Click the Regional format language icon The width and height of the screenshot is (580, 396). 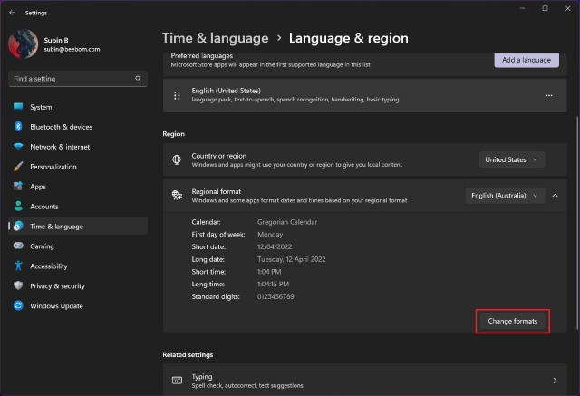click(177, 195)
